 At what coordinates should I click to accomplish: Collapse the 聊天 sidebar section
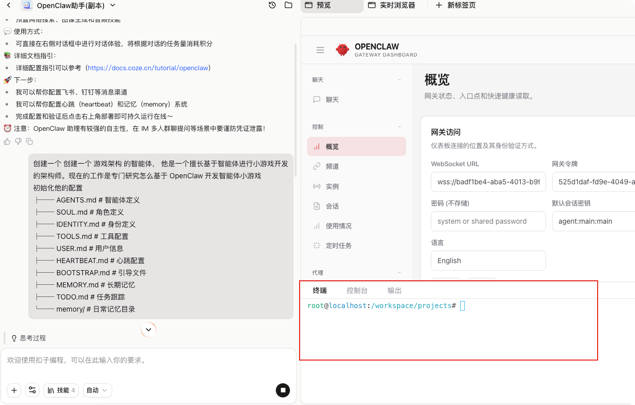(399, 80)
